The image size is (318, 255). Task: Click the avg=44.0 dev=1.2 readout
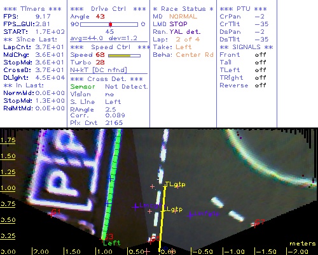(104, 38)
